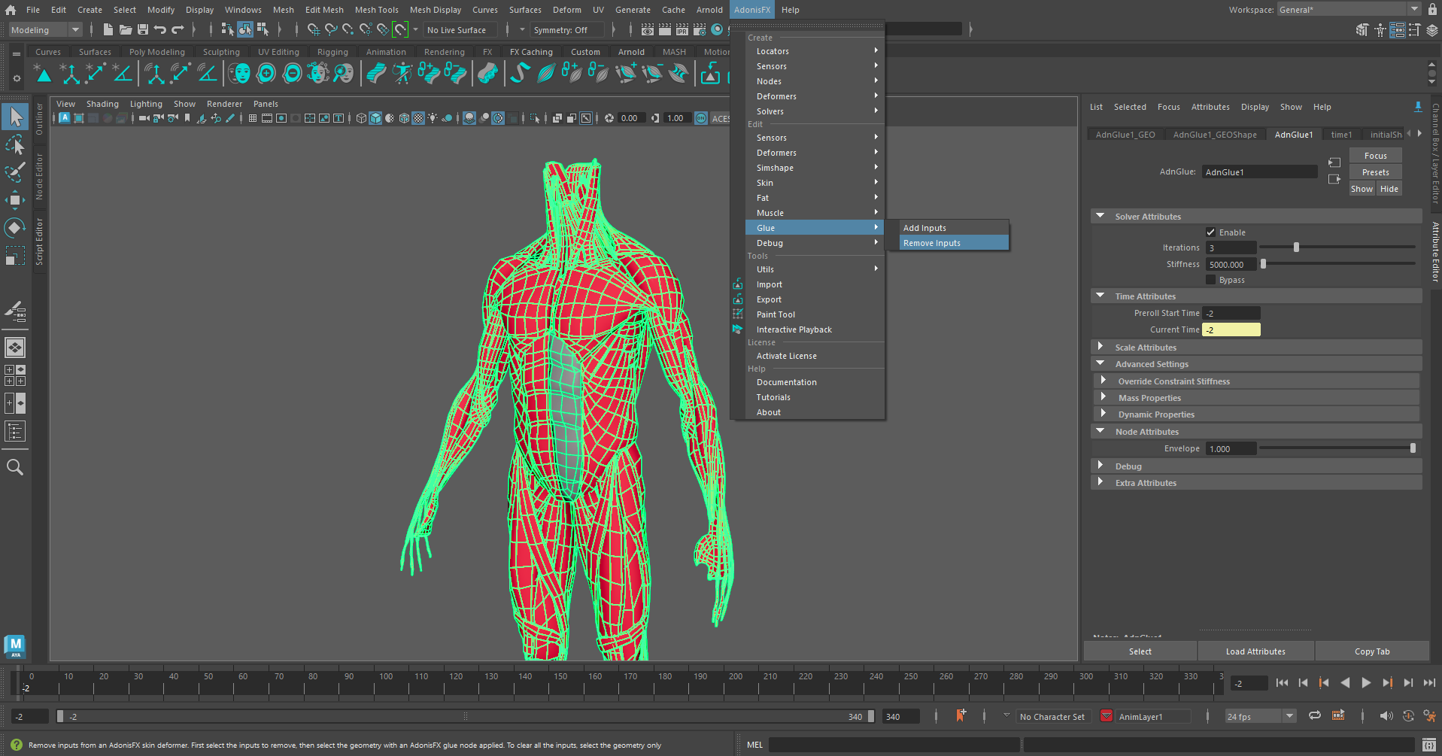The height and width of the screenshot is (756, 1442).
Task: Click the Presets button
Action: (1375, 172)
